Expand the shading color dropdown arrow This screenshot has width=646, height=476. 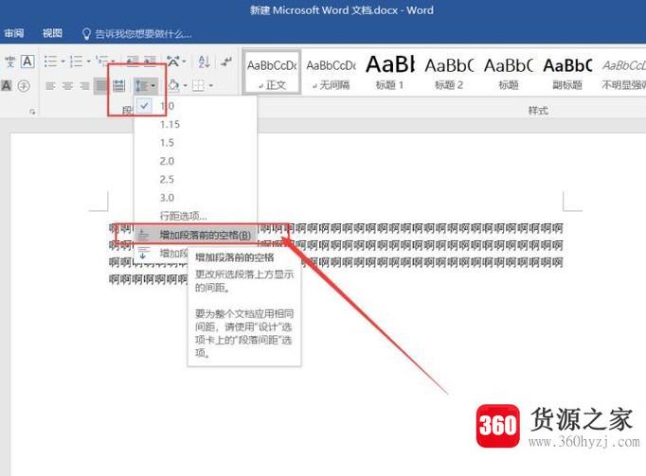185,86
